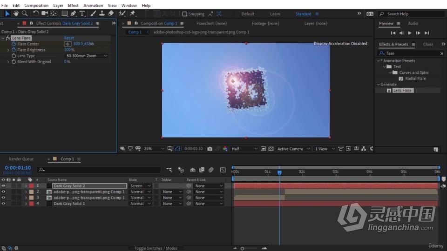
Task: Reset the Lens Flare effect
Action: [x=69, y=38]
